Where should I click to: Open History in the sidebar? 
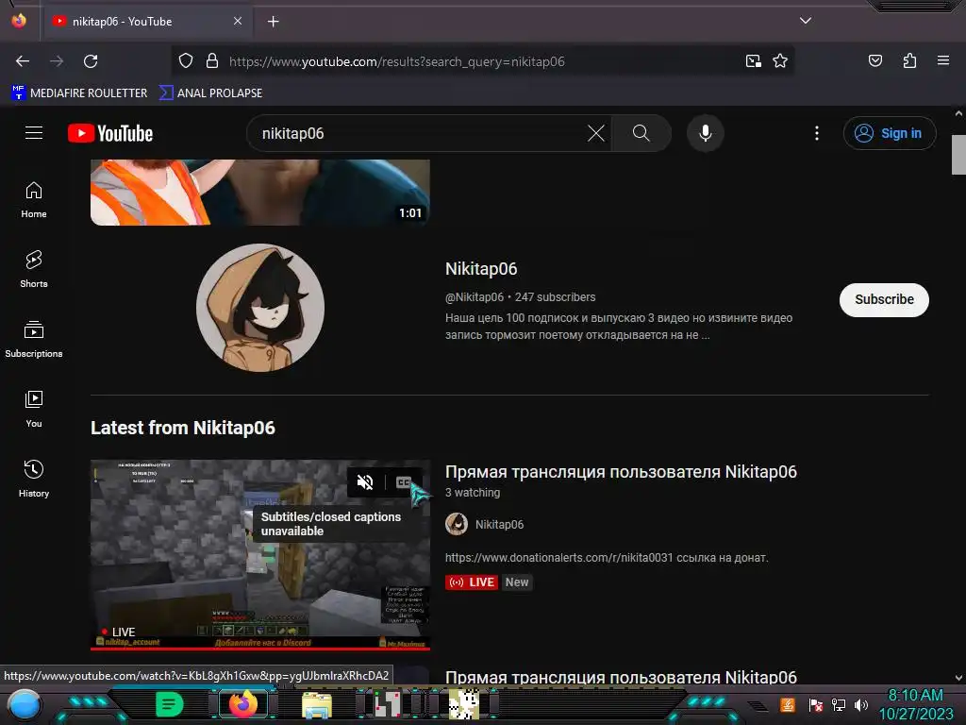click(34, 479)
